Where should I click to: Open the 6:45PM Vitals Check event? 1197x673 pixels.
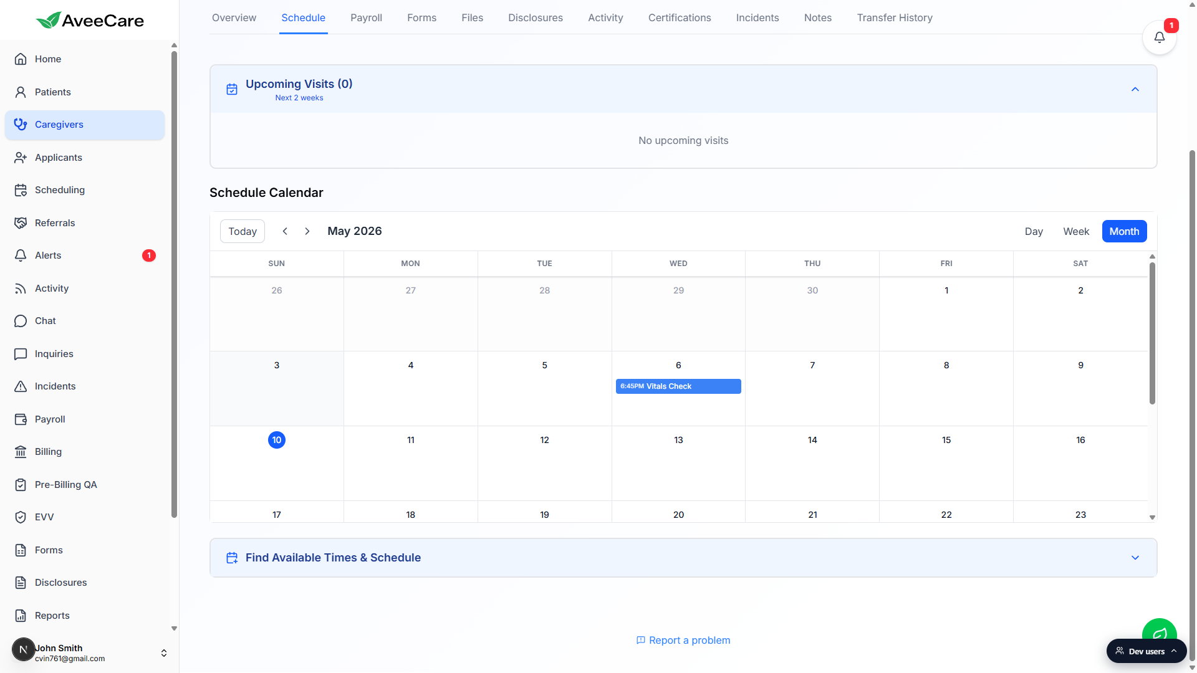pyautogui.click(x=678, y=386)
